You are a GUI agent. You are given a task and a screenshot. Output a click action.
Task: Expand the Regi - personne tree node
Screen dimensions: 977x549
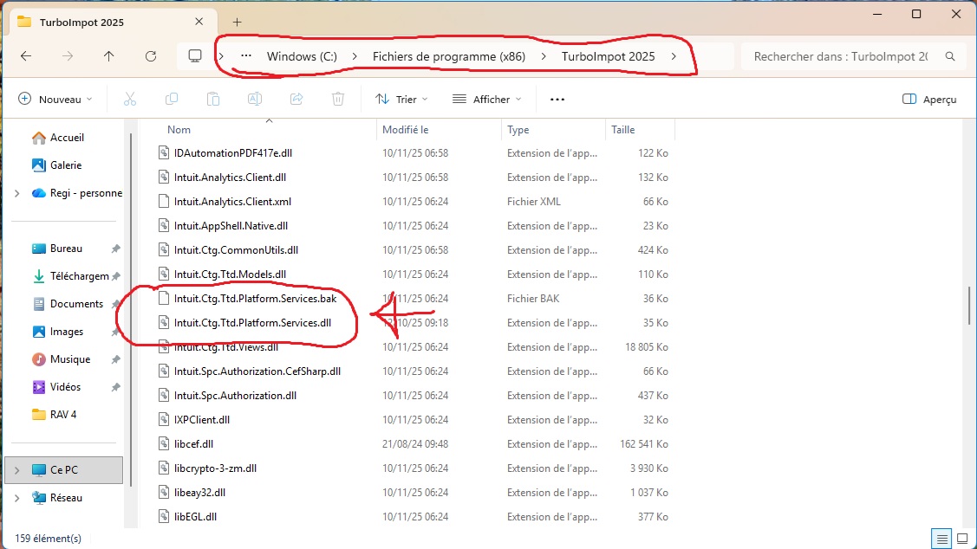16,193
